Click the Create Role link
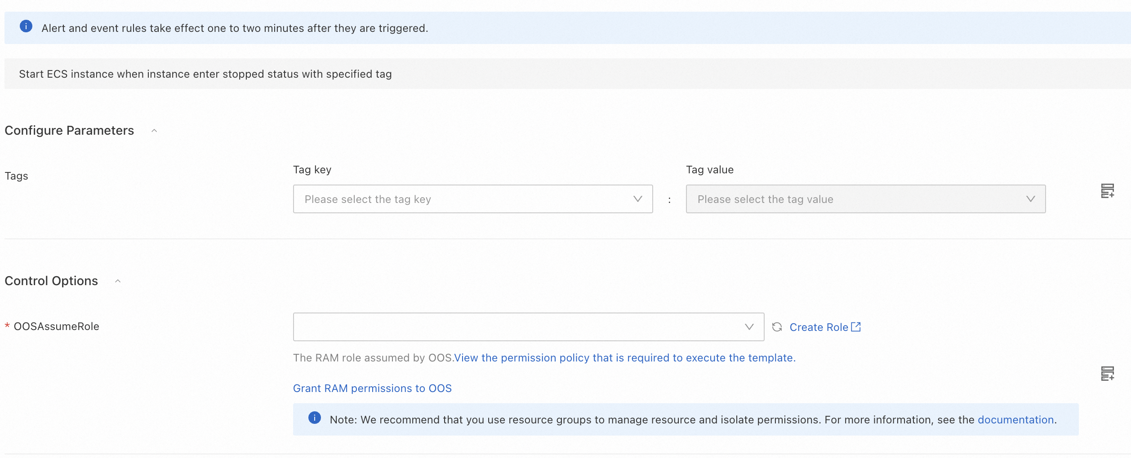The width and height of the screenshot is (1131, 458). tap(819, 327)
